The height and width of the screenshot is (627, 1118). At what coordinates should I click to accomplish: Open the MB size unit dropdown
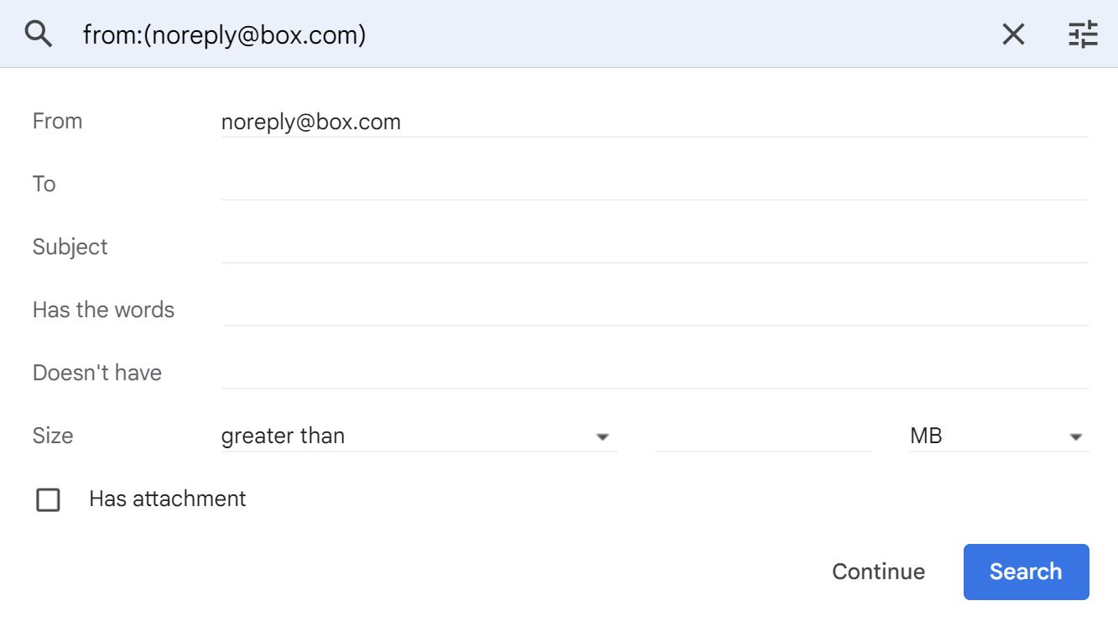pos(999,436)
